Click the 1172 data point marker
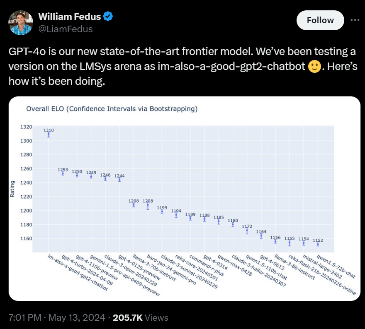Image resolution: width=365 pixels, height=329 pixels. point(247,231)
